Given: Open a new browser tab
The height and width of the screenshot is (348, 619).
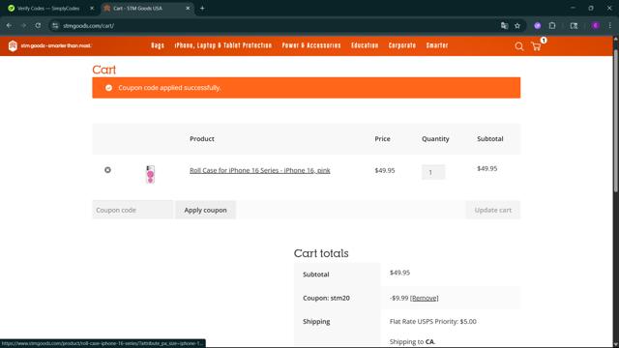Looking at the screenshot, I should pyautogui.click(x=202, y=9).
